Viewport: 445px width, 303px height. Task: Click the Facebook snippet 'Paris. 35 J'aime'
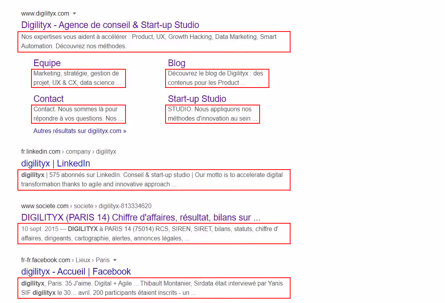pyautogui.click(x=154, y=288)
